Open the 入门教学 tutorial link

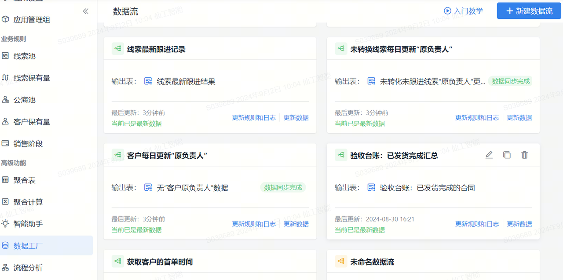(468, 11)
